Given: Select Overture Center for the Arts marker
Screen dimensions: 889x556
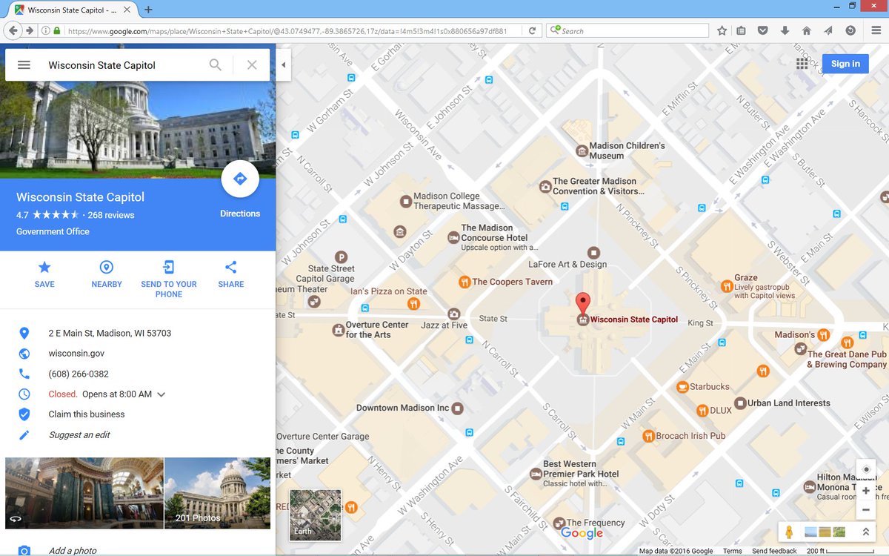Looking at the screenshot, I should tap(339, 329).
